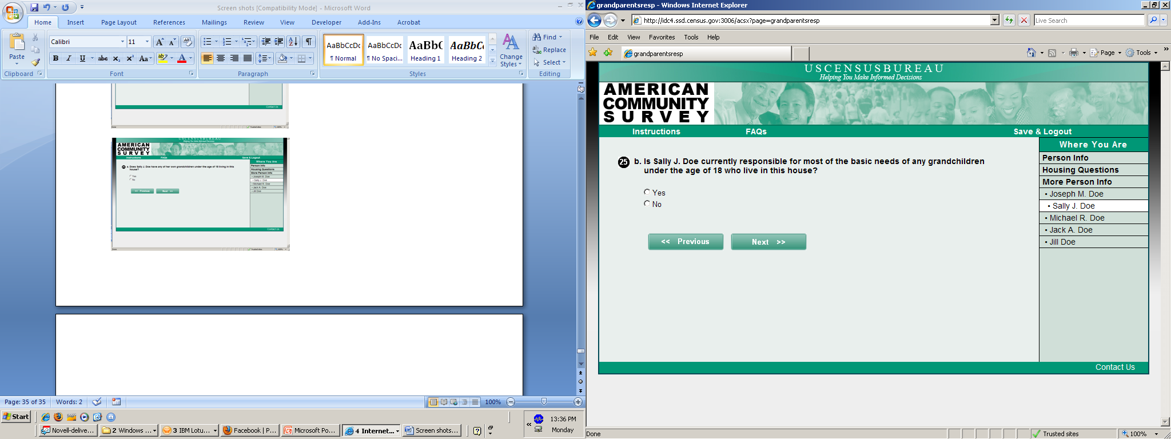Image resolution: width=1171 pixels, height=439 pixels.
Task: Open the survey Instructions link
Action: pos(656,131)
